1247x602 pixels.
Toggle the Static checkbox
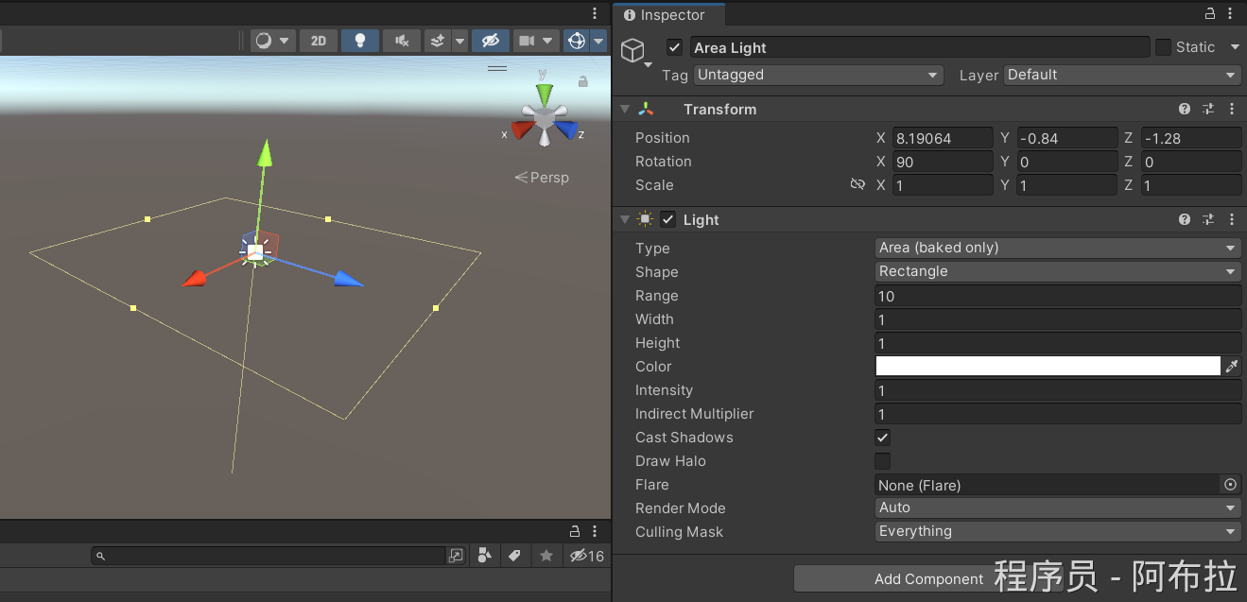pyautogui.click(x=1163, y=47)
